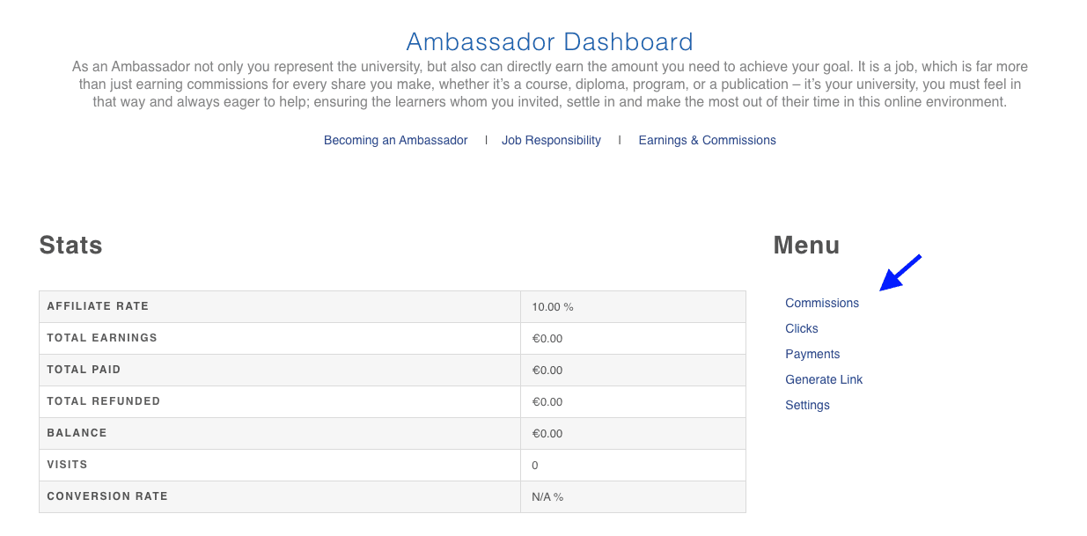Viewport: 1087px width, 536px height.
Task: Open the Generate Link page
Action: click(823, 379)
